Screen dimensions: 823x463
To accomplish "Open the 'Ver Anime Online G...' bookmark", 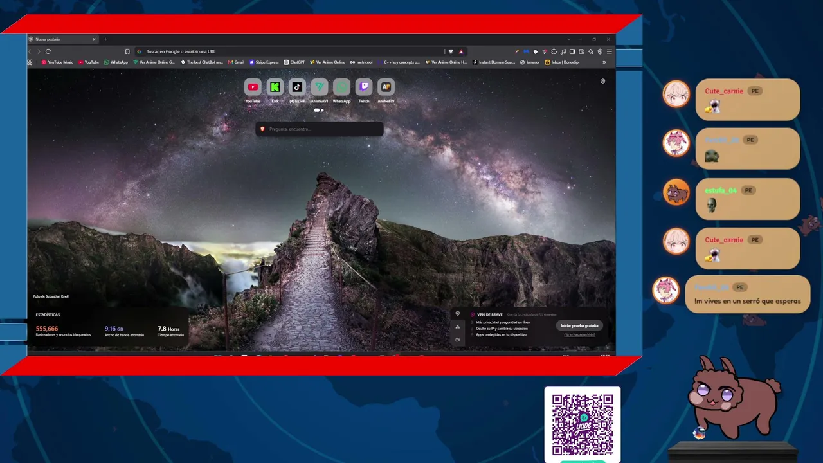I will (x=154, y=62).
